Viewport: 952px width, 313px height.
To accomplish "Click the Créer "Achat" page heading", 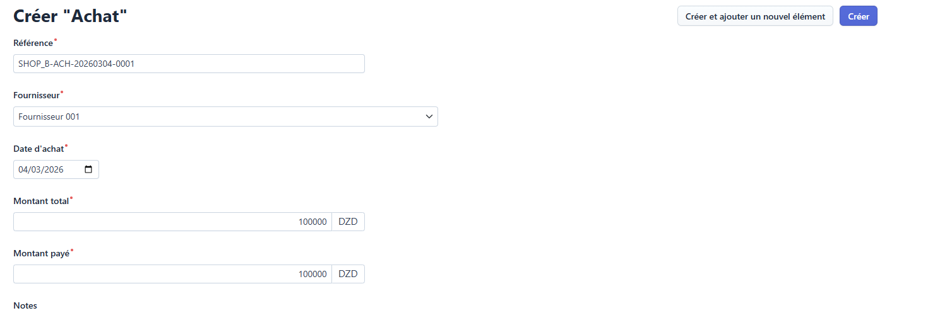I will [x=70, y=16].
